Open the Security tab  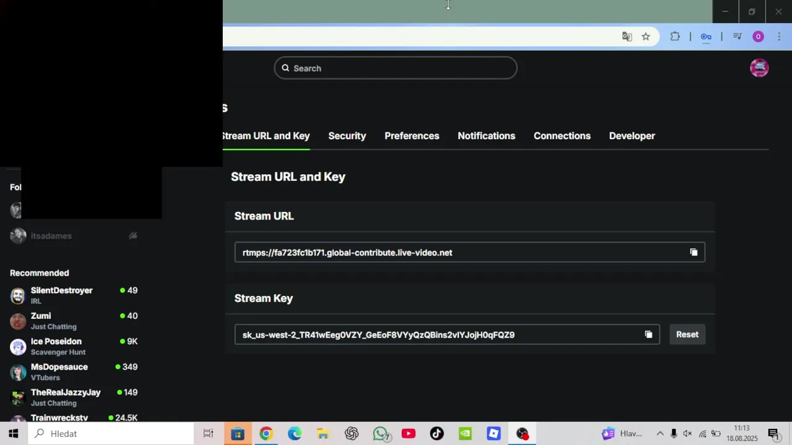347,136
